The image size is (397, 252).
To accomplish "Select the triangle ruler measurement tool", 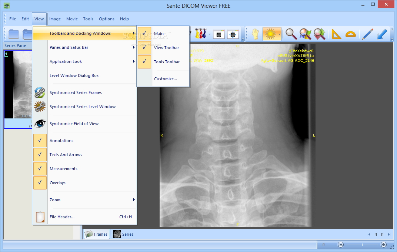I will tap(336, 34).
